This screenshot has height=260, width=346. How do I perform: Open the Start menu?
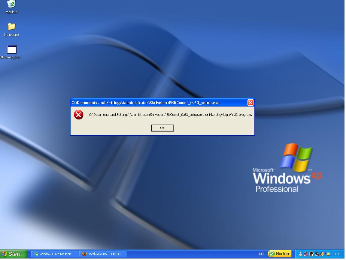coord(14,255)
